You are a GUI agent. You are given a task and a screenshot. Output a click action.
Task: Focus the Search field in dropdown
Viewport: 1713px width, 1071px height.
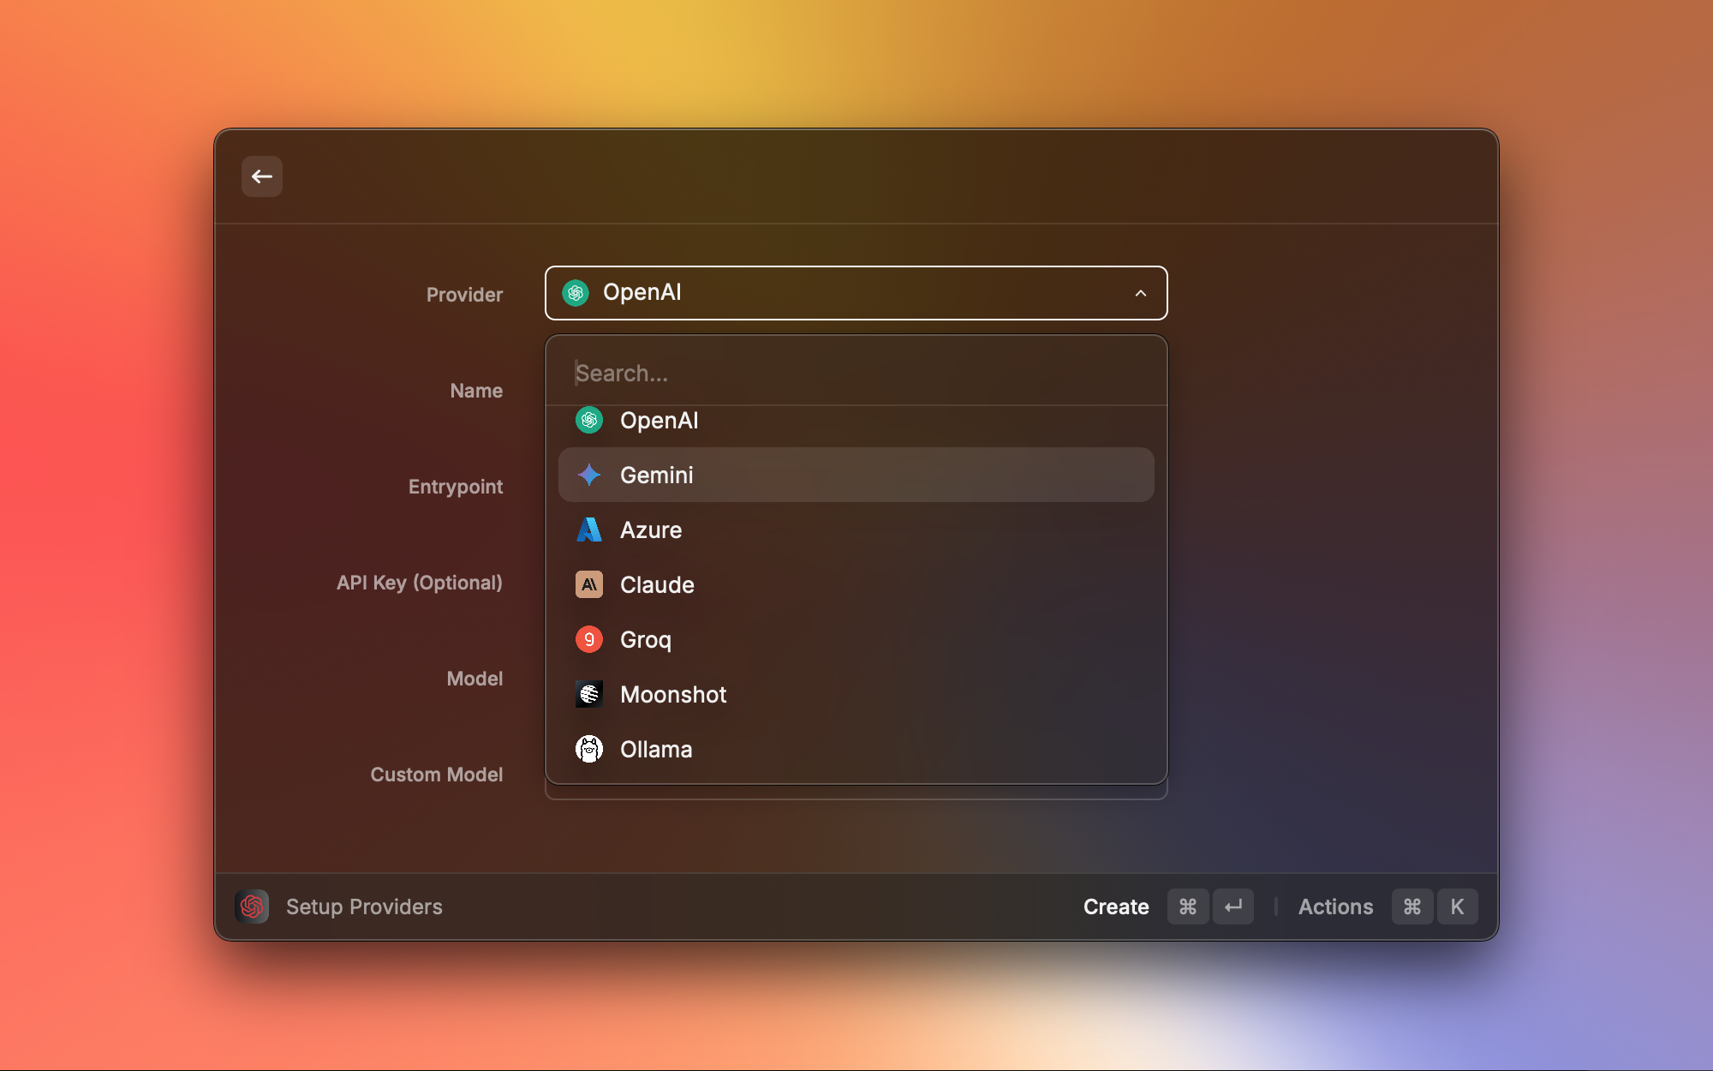point(856,374)
